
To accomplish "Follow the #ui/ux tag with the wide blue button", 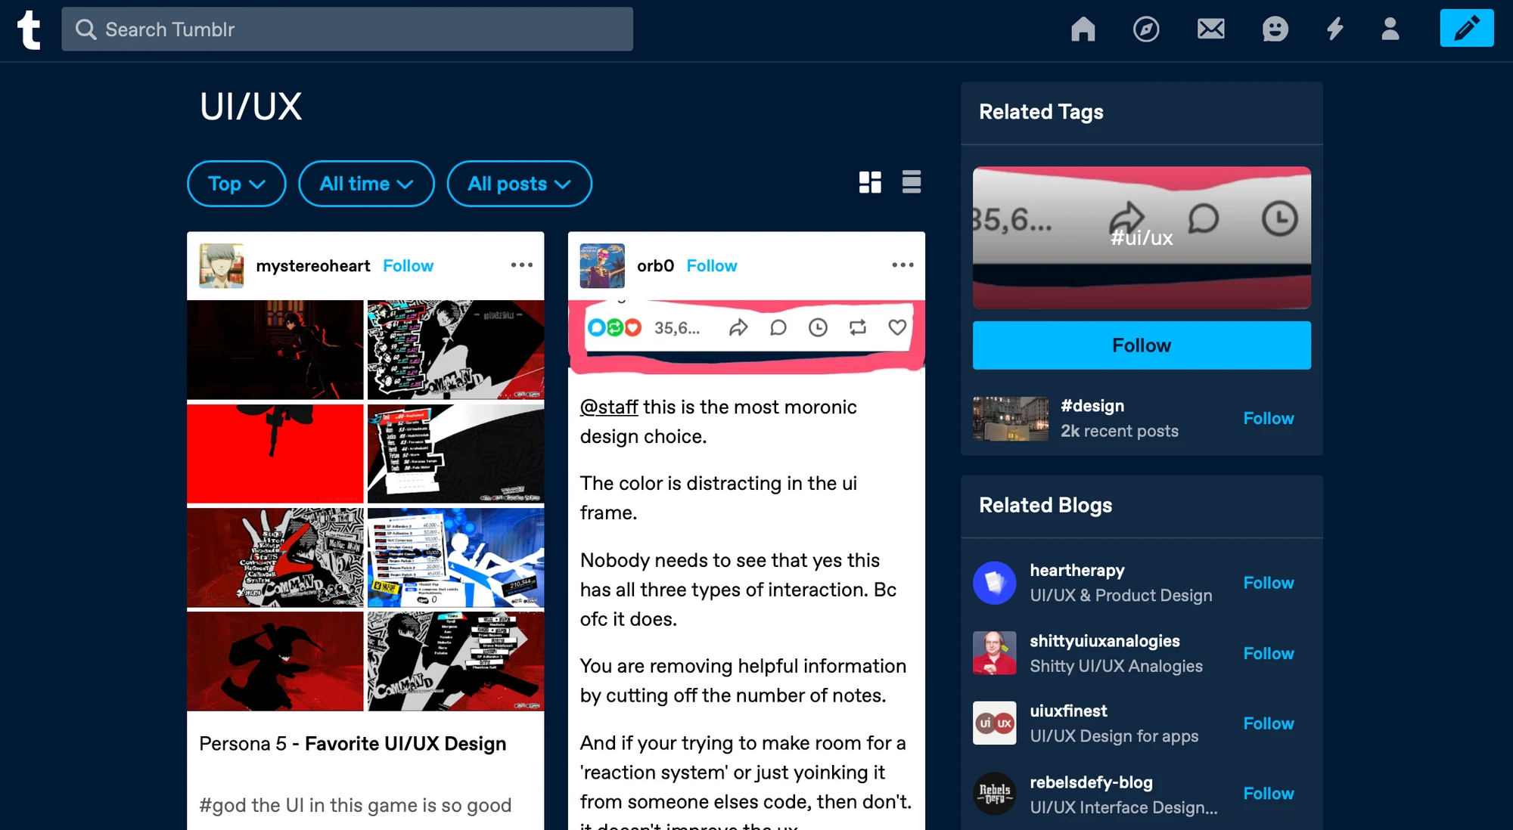I will [x=1142, y=345].
